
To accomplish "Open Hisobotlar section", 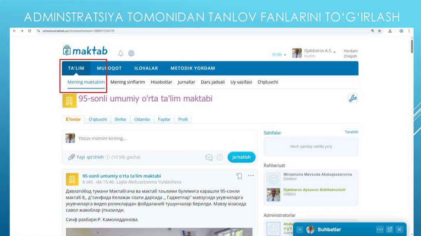I will (161, 82).
